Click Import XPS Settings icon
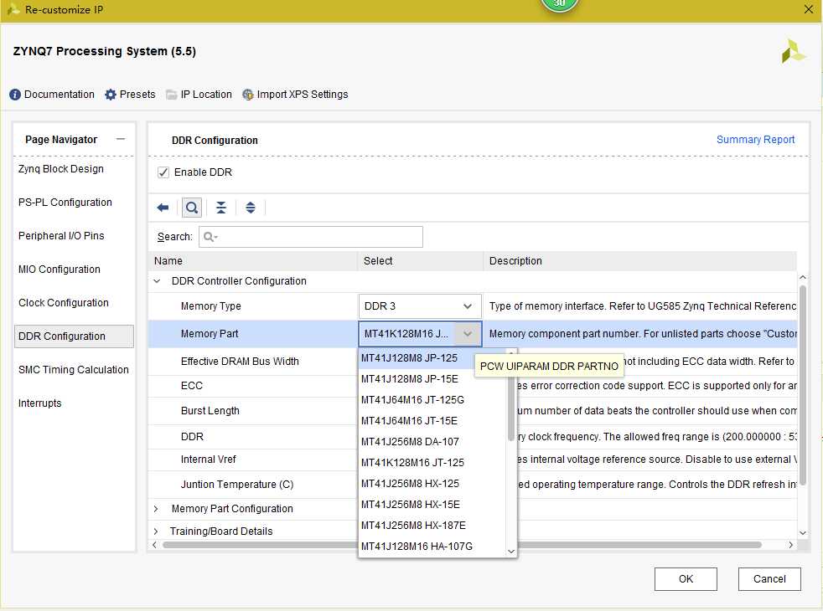This screenshot has width=823, height=611. [x=248, y=95]
